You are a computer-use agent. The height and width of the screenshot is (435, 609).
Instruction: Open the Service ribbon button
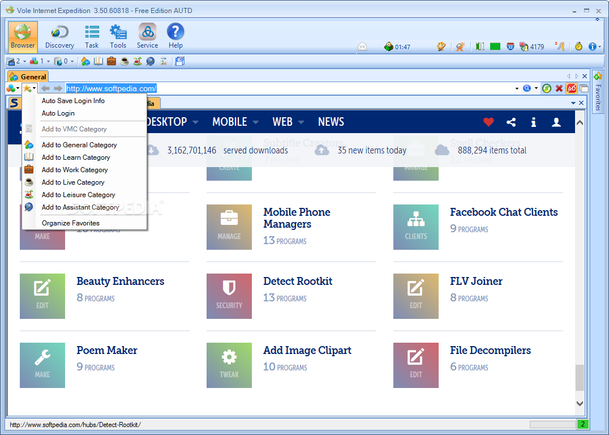click(148, 37)
